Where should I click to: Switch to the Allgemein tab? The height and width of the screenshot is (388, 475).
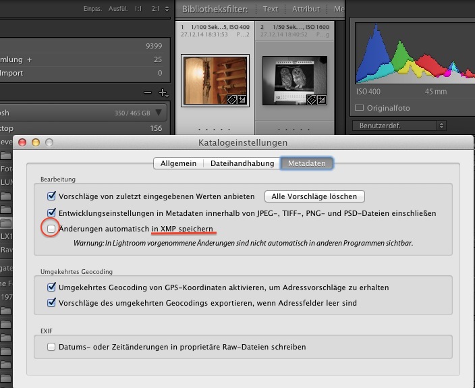[178, 163]
